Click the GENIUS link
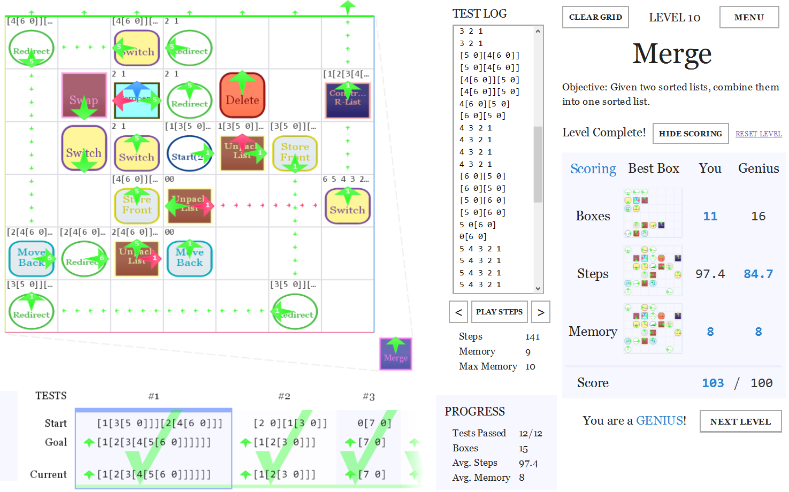 [x=661, y=420]
